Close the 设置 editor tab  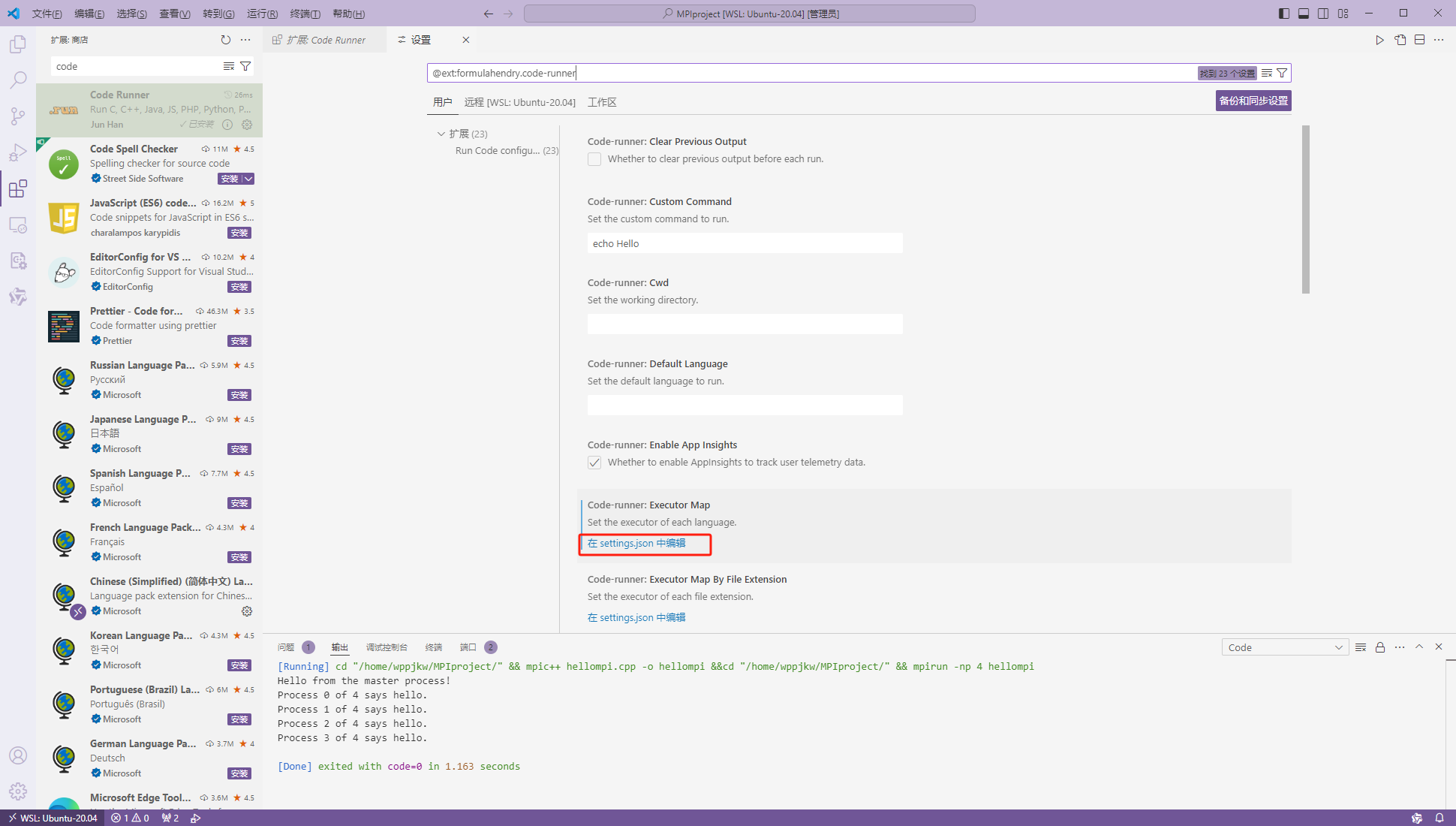point(466,40)
